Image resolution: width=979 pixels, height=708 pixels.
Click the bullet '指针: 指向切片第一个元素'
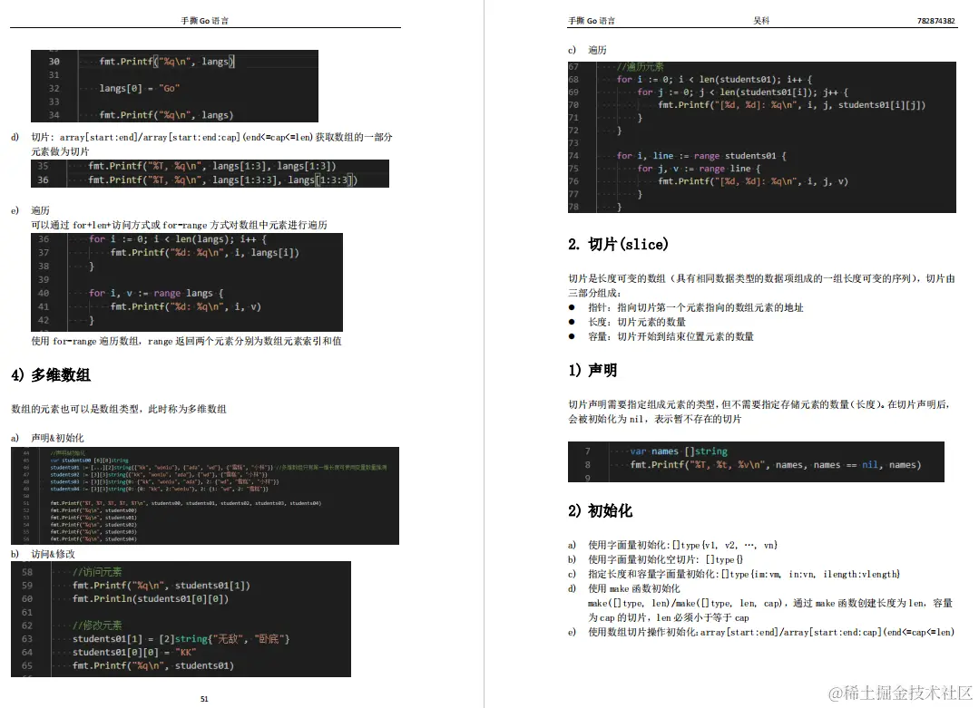686,307
